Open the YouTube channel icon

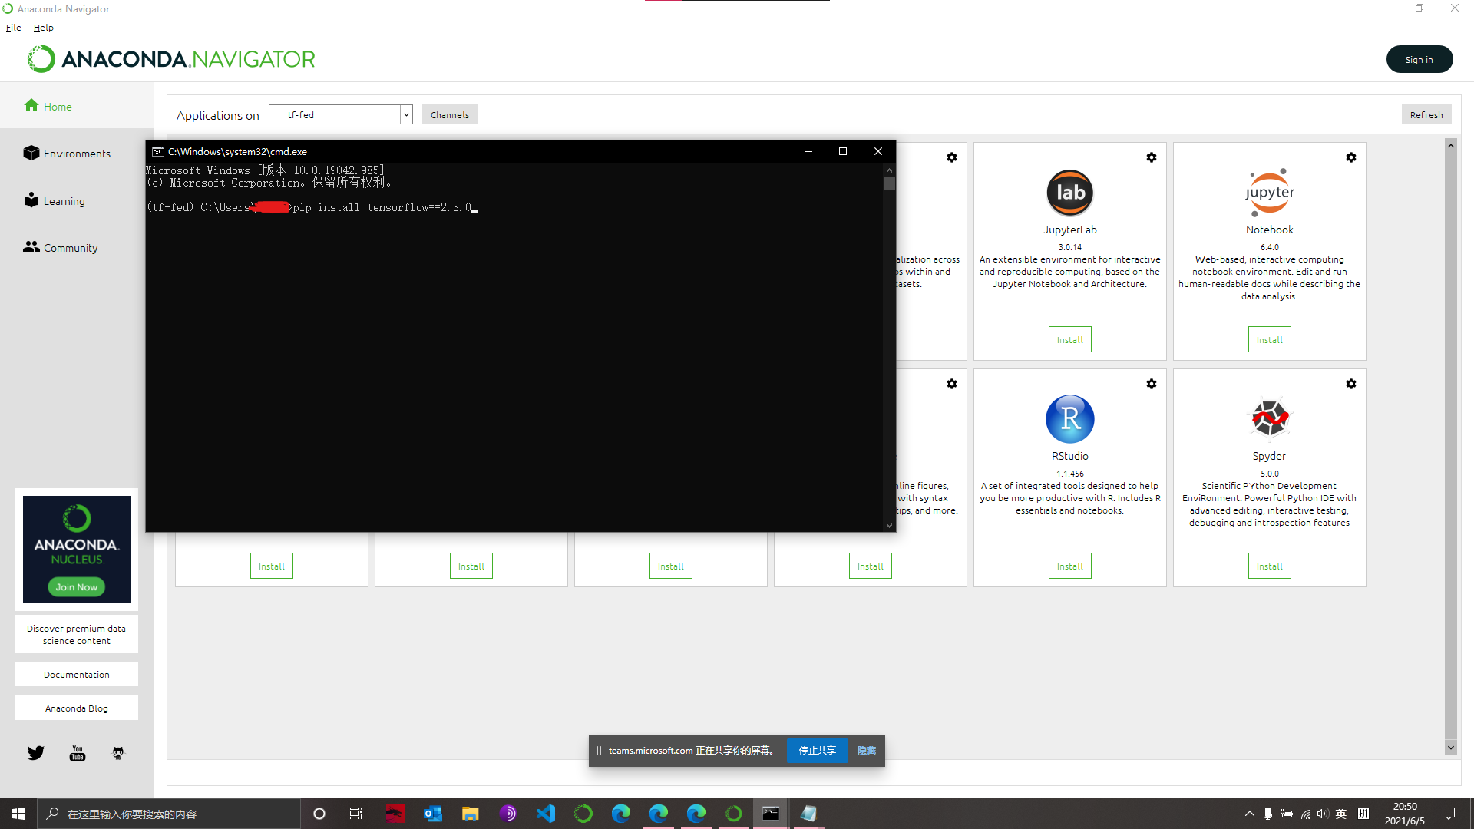(78, 753)
